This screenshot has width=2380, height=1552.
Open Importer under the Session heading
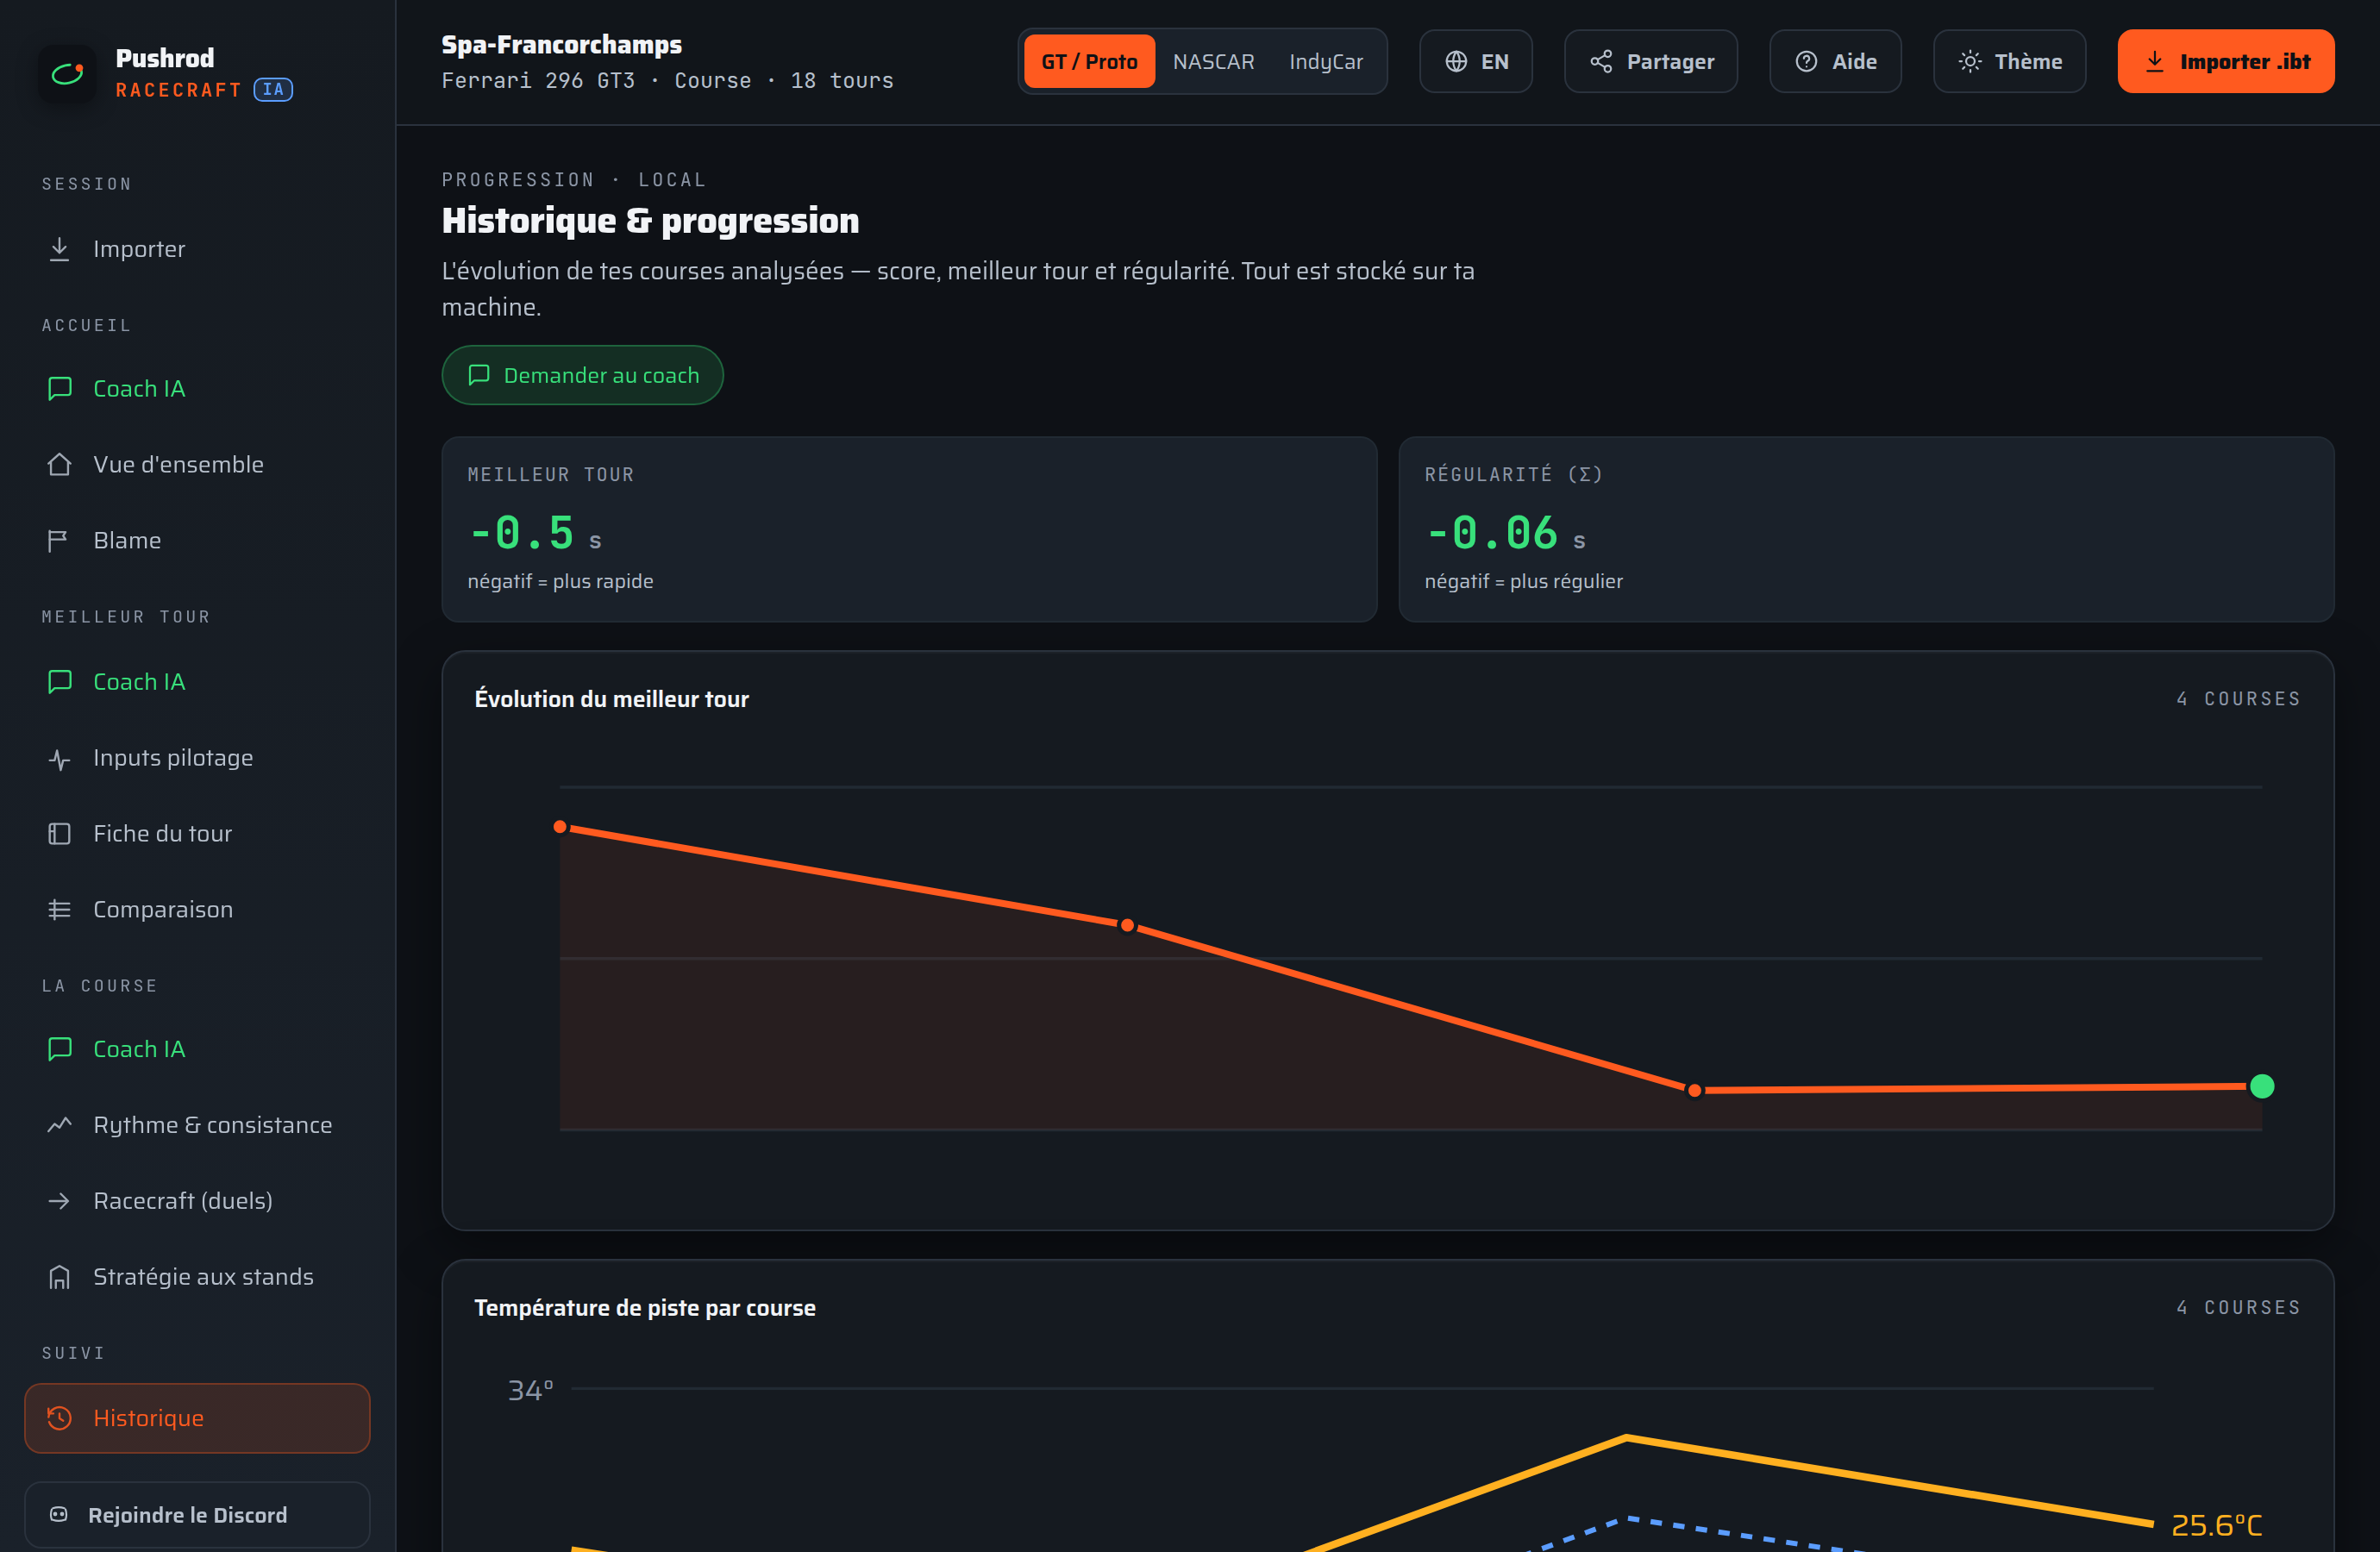click(x=197, y=249)
